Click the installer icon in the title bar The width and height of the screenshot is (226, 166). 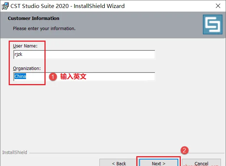(5, 6)
